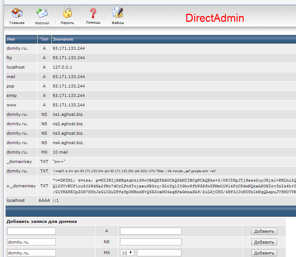This screenshot has height=257, width=296.
Task: Select domity.ru. name in the 10 mail row
Action: tap(17, 152)
